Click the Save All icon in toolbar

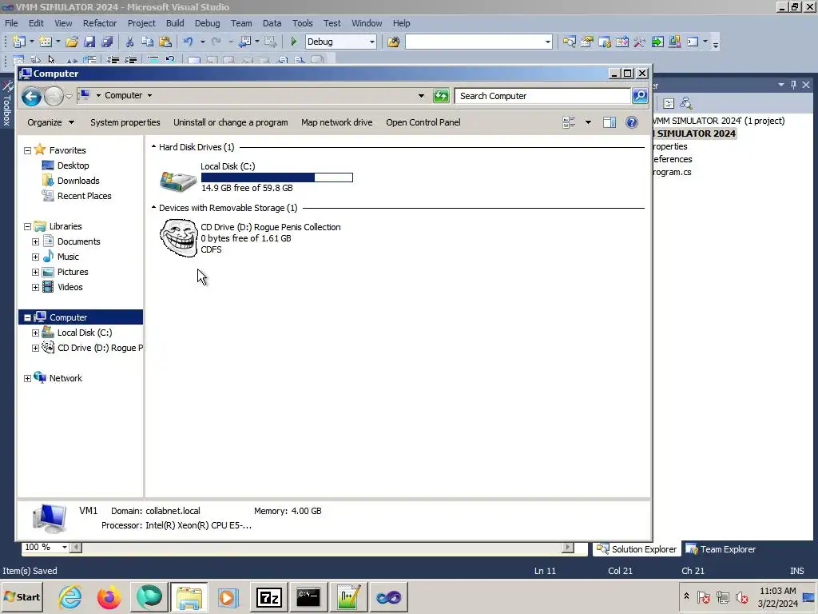(107, 42)
